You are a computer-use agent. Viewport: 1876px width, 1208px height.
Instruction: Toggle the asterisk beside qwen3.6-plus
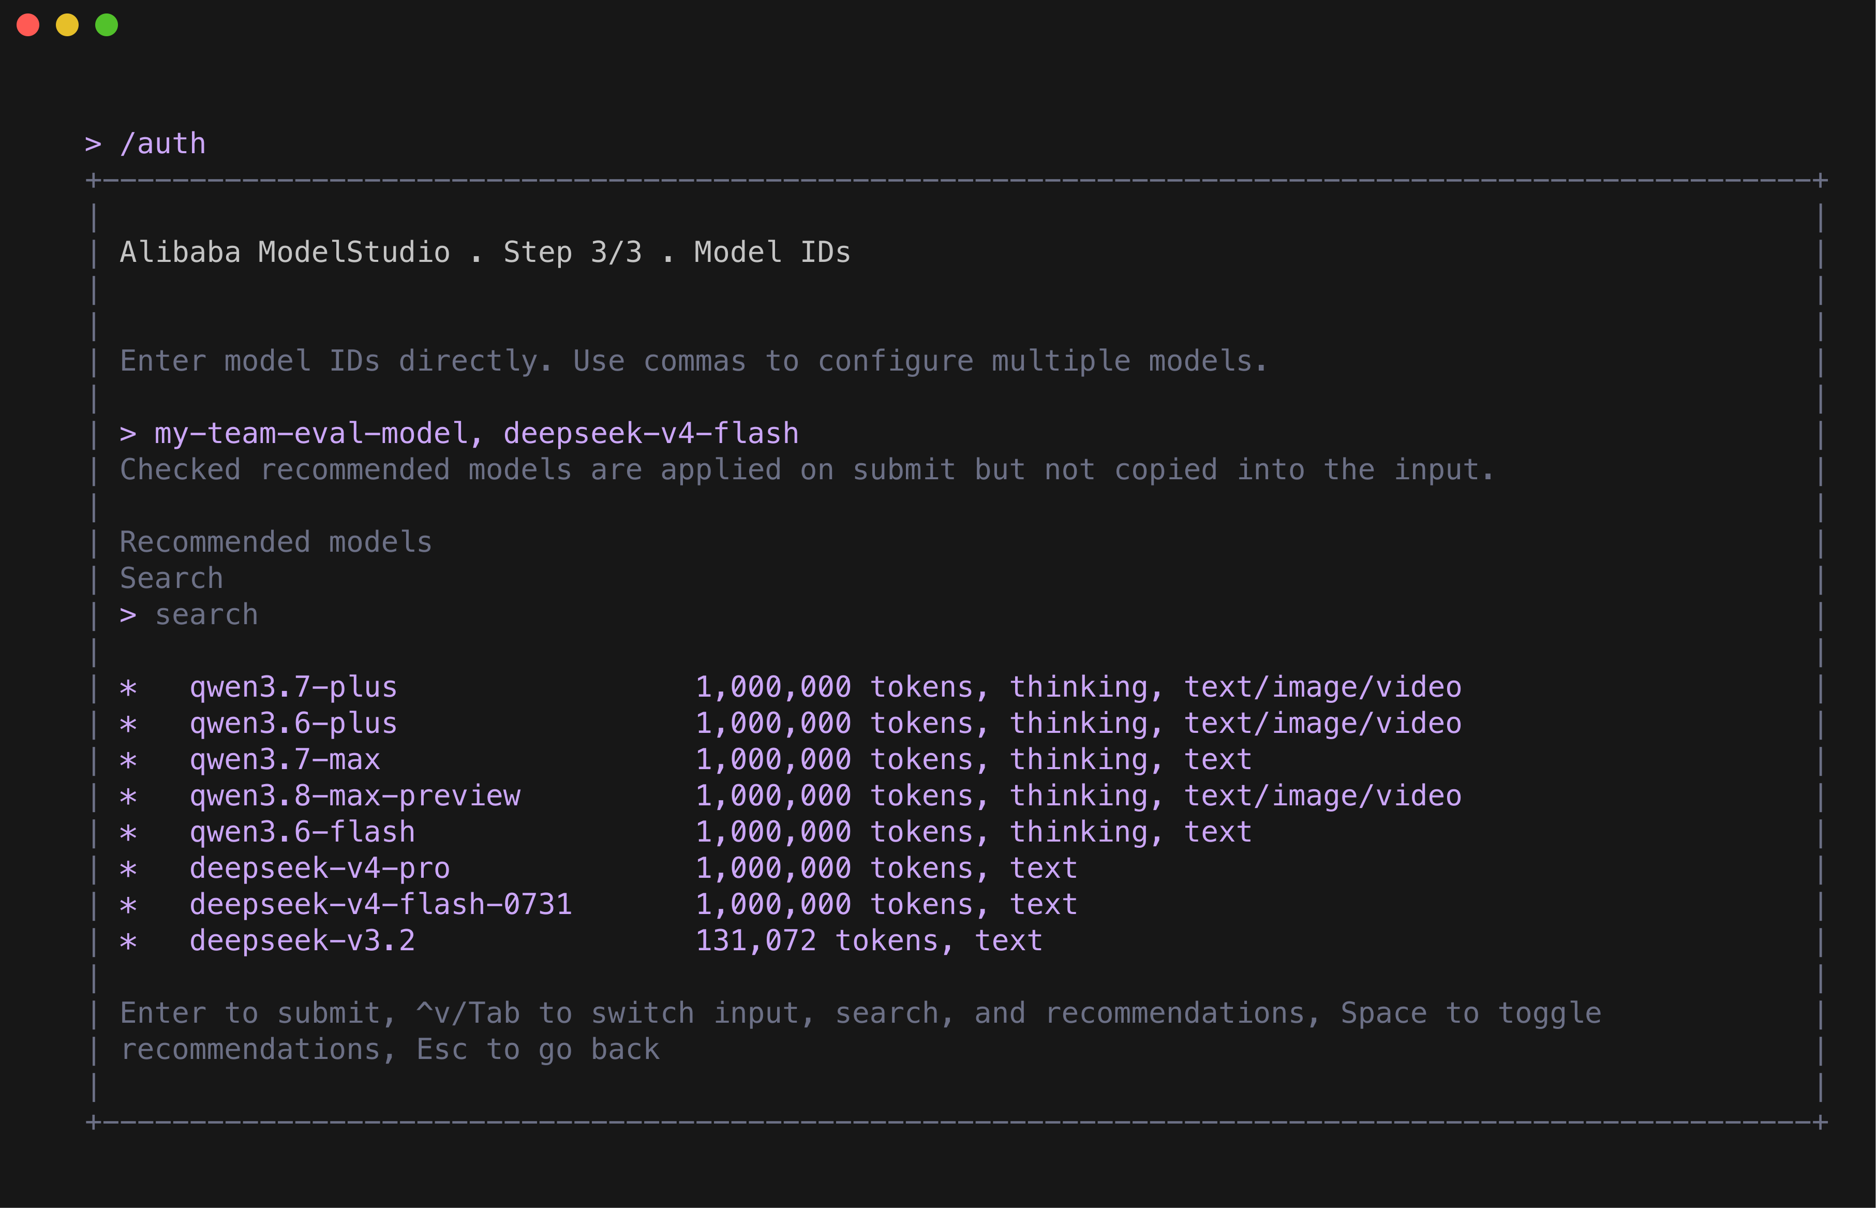tap(129, 724)
